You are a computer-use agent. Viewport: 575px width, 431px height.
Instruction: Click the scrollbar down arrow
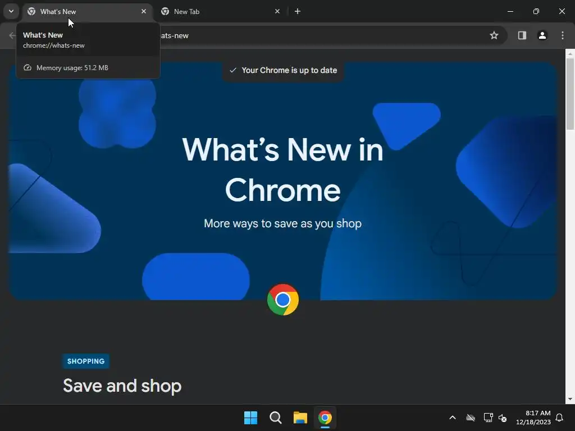pos(570,399)
